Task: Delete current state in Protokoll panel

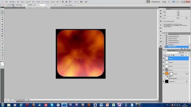Action: [x=188, y=49]
